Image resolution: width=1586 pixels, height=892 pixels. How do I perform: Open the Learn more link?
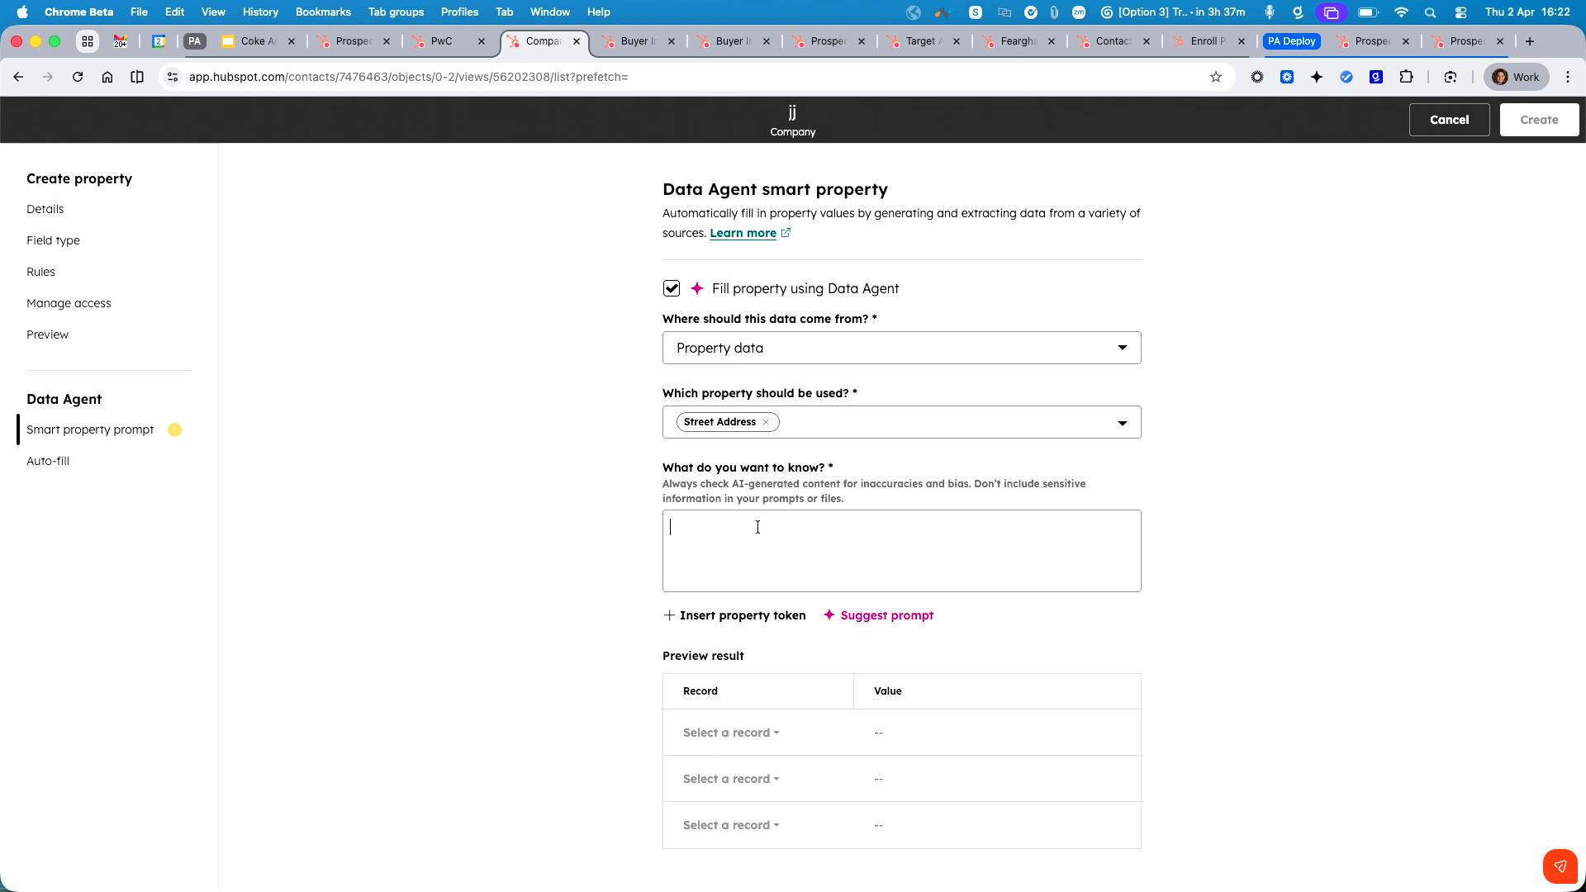743,233
